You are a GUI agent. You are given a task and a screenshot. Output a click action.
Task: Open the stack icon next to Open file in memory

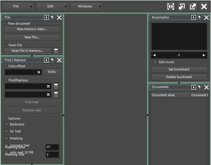coord(56,51)
